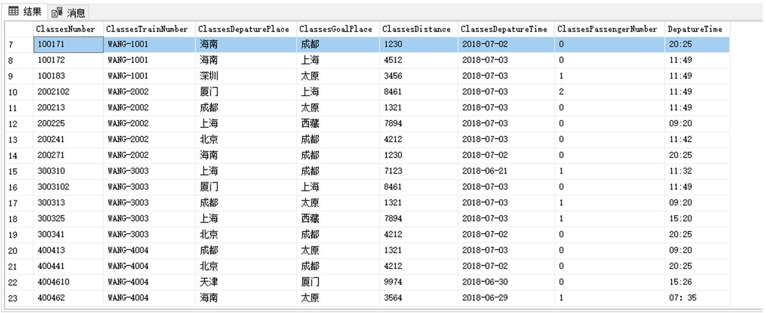Select cell with ClassesNumber 200213
The height and width of the screenshot is (313, 766).
pos(68,108)
